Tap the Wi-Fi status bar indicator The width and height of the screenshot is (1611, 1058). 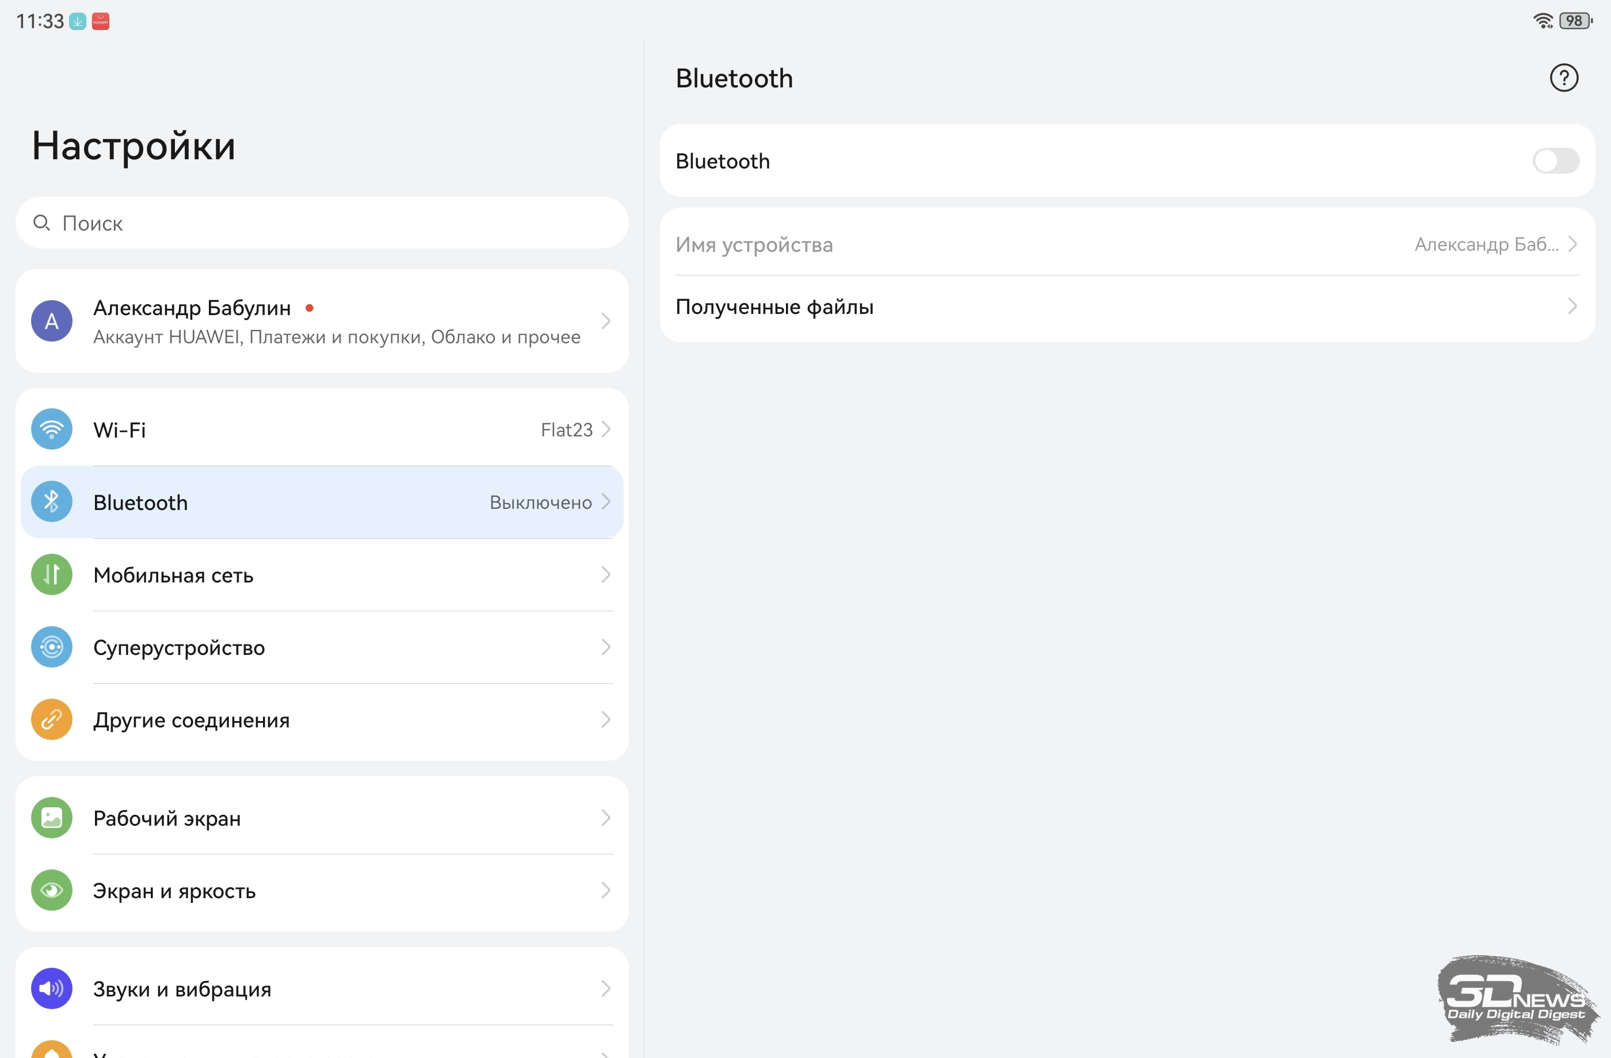1543,21
